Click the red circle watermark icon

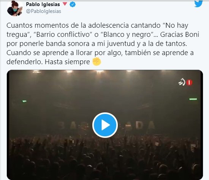[189, 82]
